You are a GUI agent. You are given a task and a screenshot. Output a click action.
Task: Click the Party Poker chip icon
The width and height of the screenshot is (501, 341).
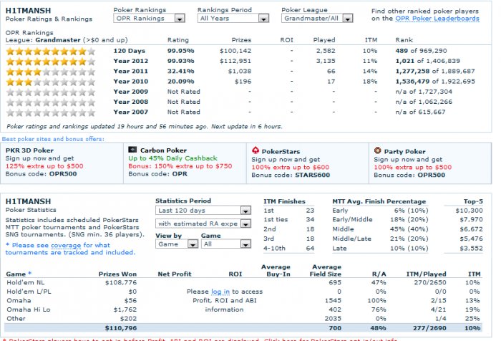pyautogui.click(x=378, y=150)
